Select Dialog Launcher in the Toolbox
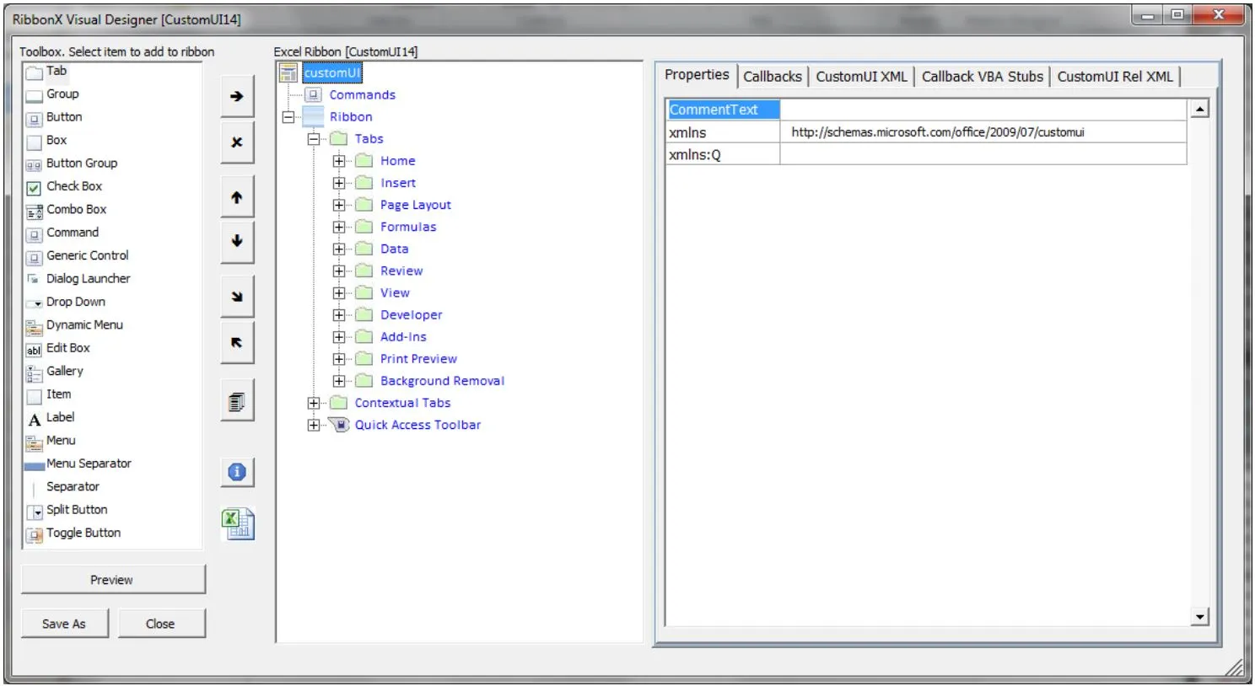Viewport: 1255px width, 686px height. click(89, 279)
